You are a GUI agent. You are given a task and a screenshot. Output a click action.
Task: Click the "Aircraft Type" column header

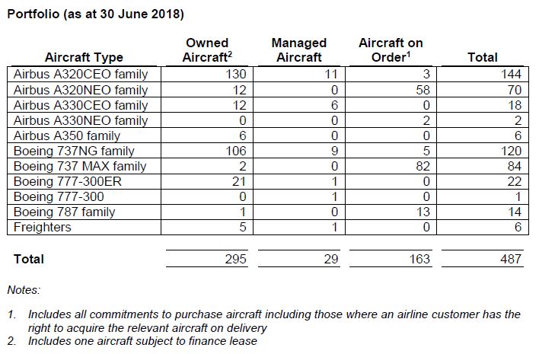84,57
